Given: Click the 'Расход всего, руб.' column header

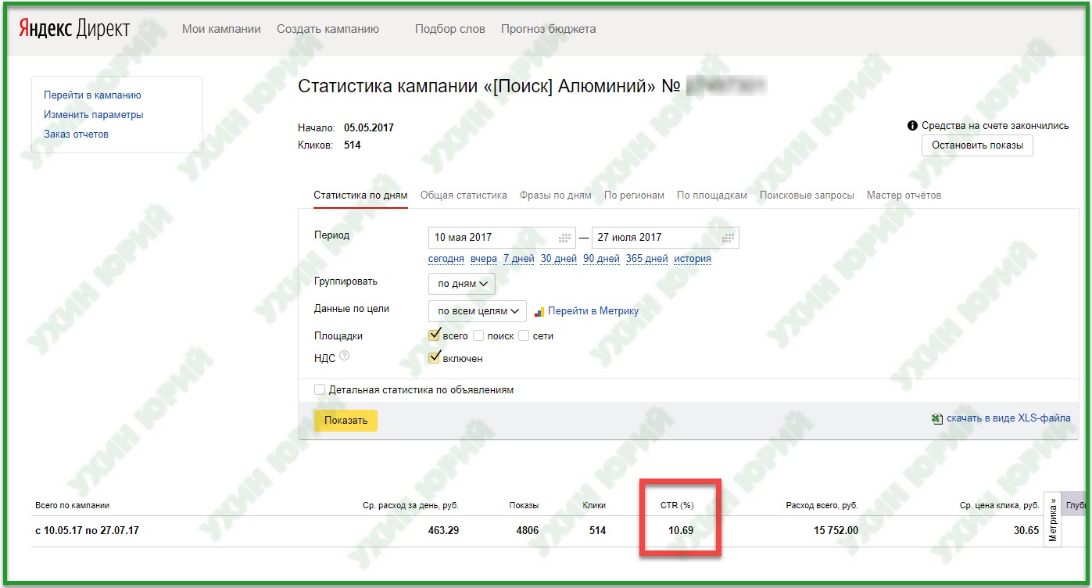Looking at the screenshot, I should 822,505.
